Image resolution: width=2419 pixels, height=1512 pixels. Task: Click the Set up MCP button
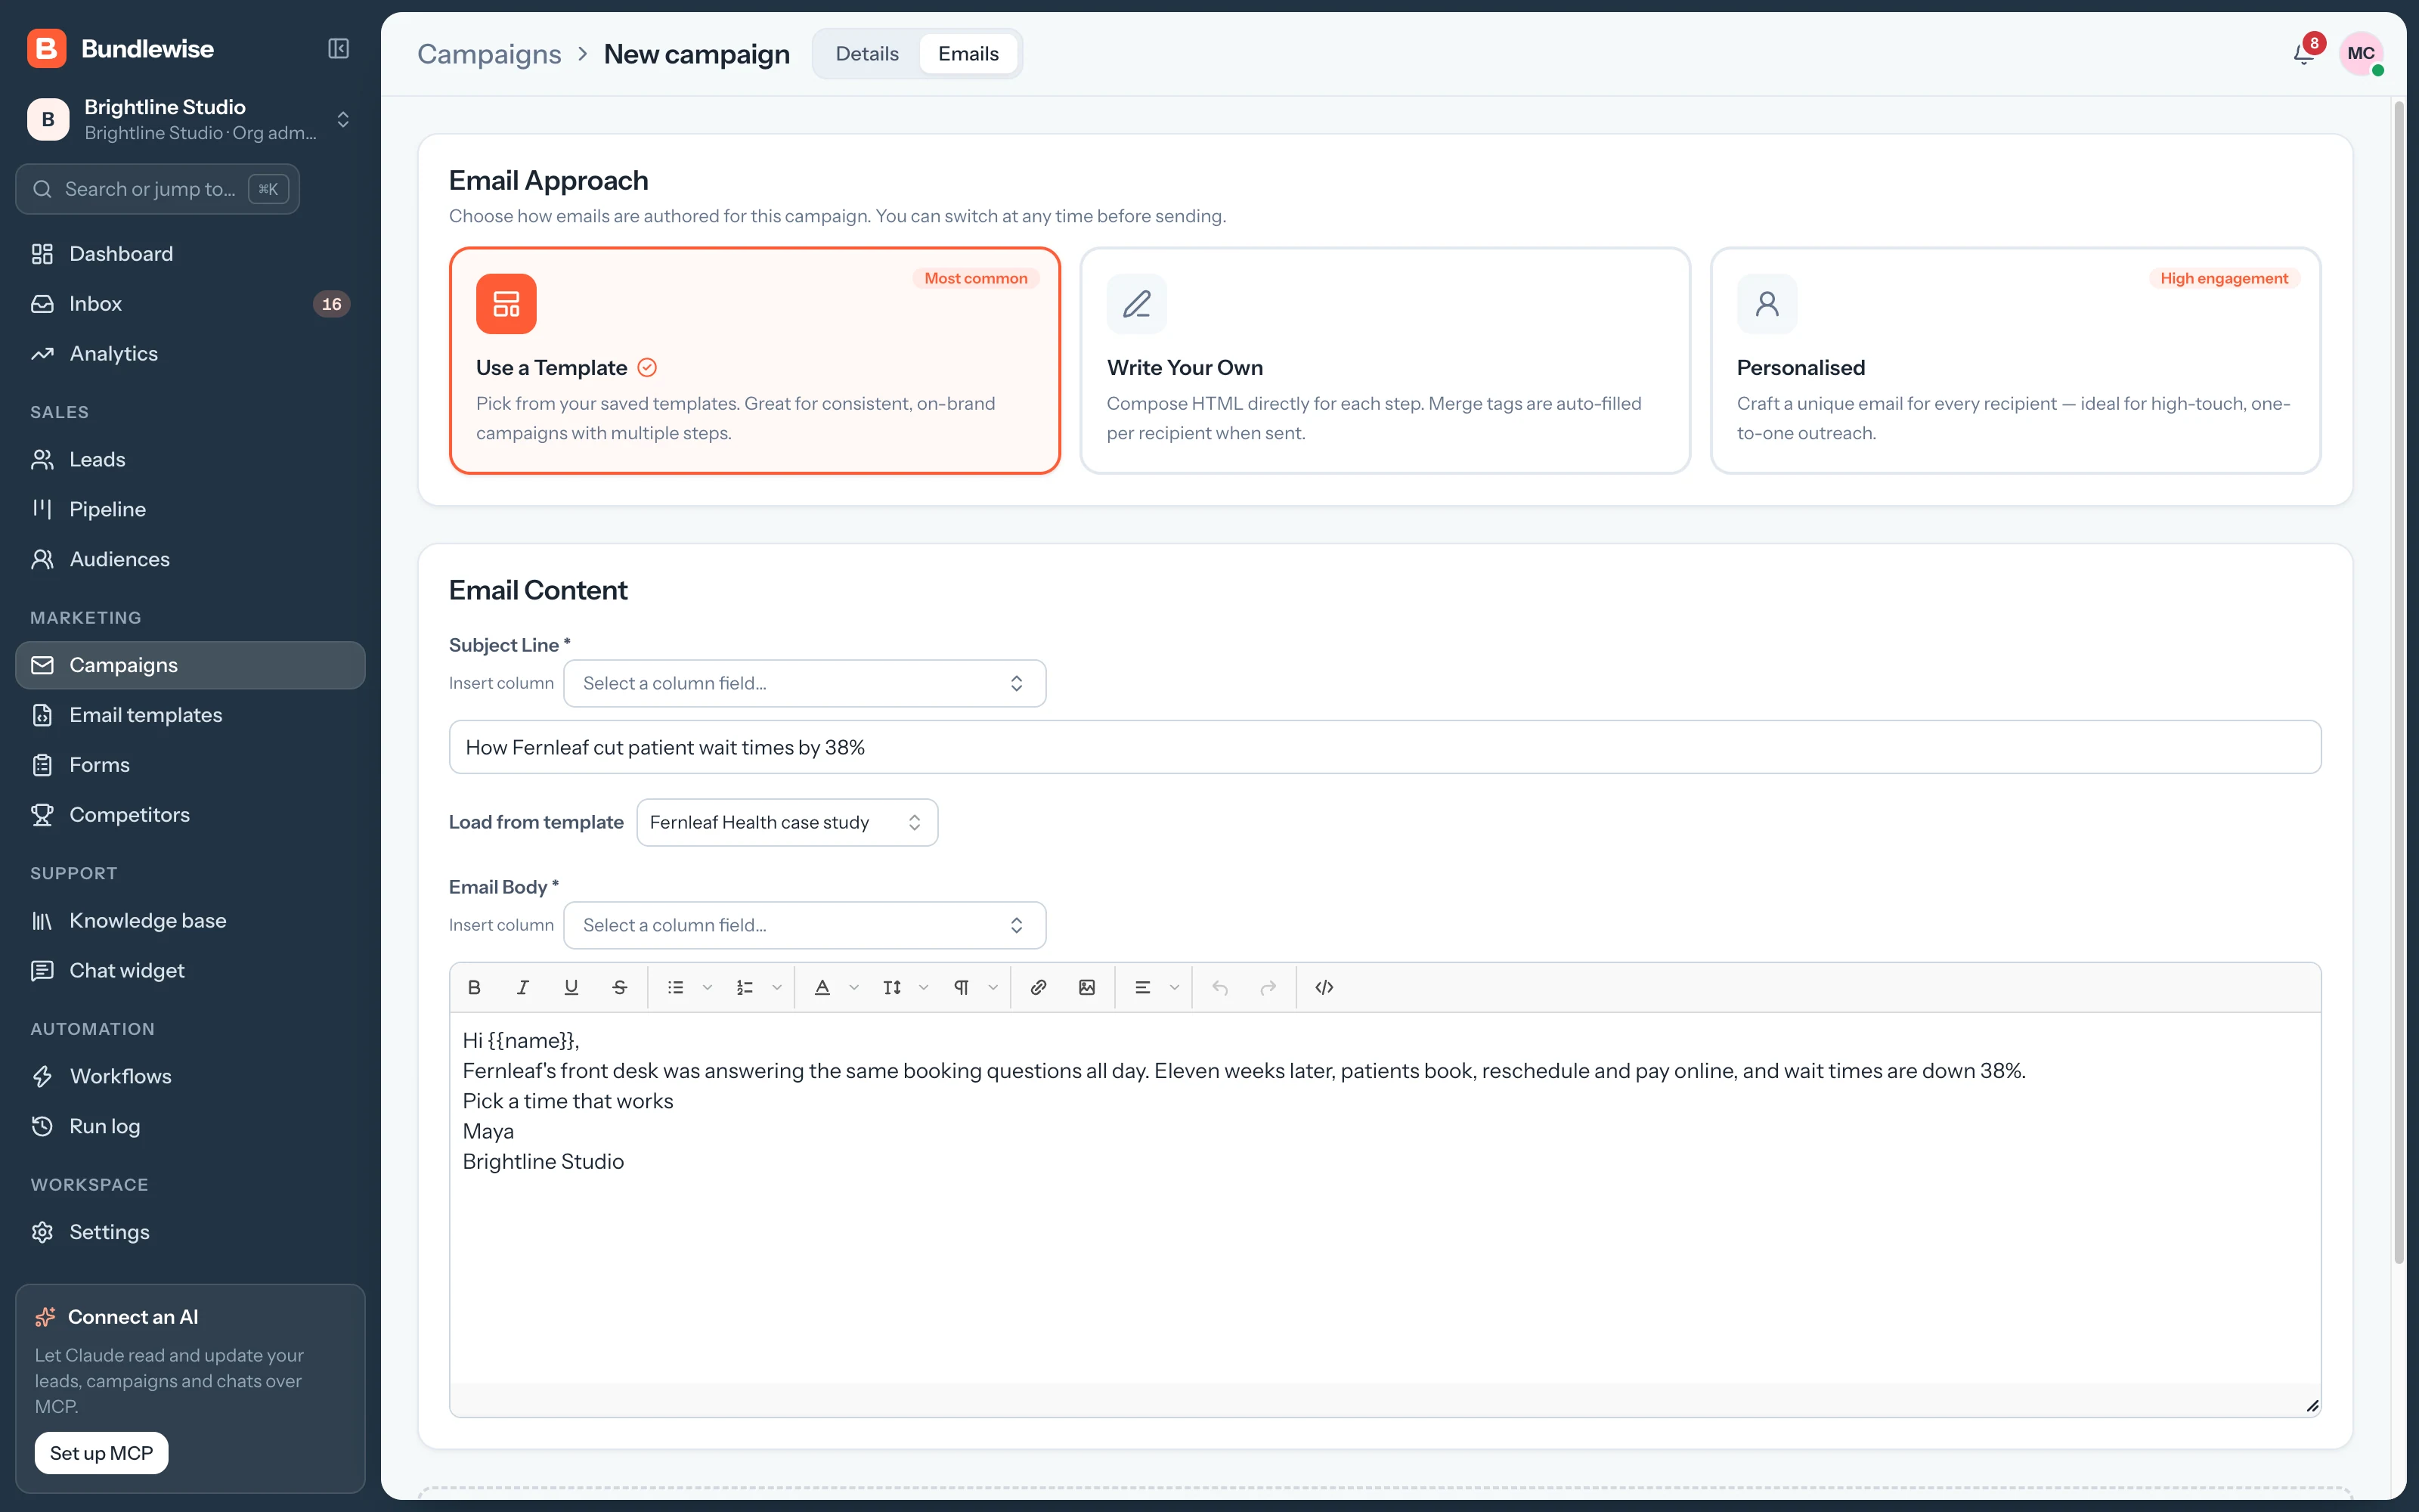pos(101,1453)
